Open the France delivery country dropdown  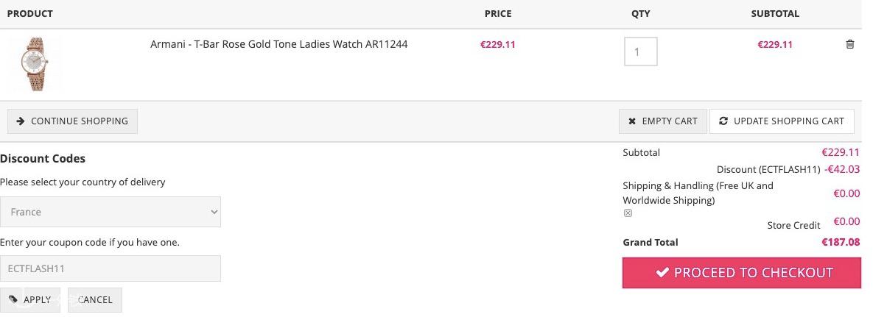pos(111,212)
